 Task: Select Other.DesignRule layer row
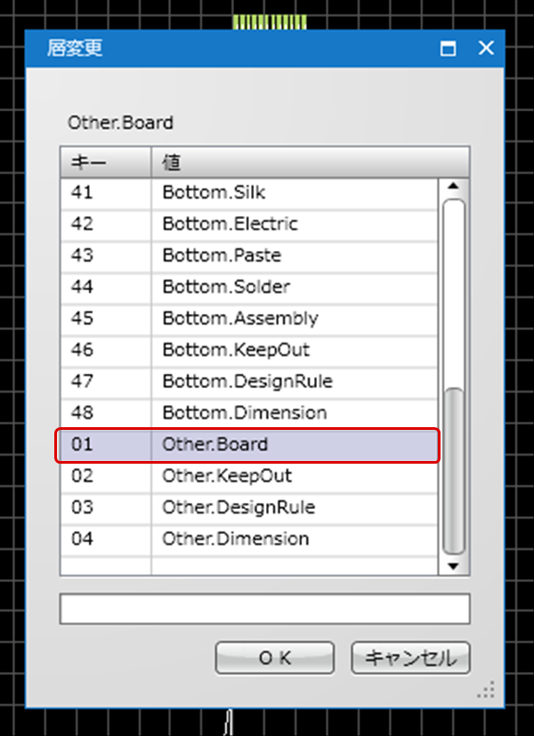point(249,507)
